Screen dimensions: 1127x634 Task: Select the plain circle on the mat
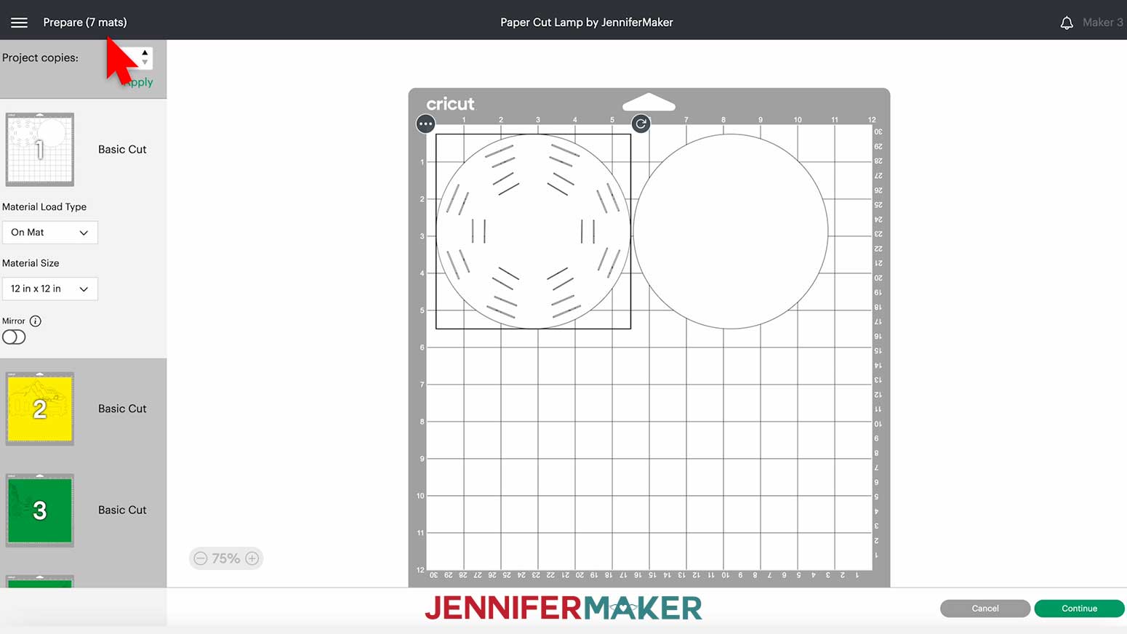point(731,231)
